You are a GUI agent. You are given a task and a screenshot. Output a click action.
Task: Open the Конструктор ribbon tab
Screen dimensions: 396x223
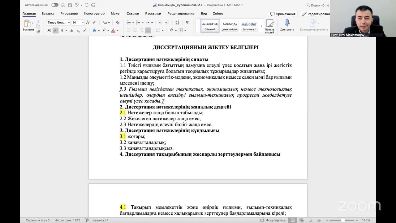tap(94, 14)
